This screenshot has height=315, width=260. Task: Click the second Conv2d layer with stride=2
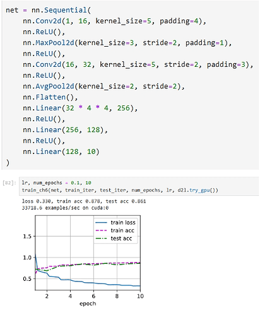[x=138, y=64]
